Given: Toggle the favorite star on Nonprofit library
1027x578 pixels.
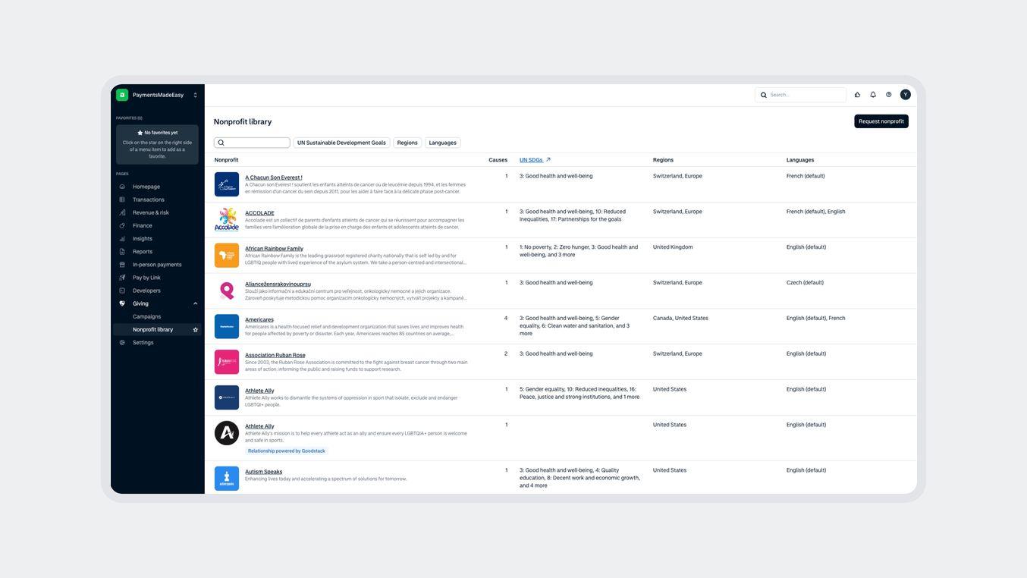Looking at the screenshot, I should pos(194,328).
